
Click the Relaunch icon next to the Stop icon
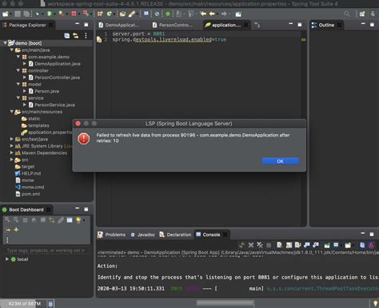86,14
